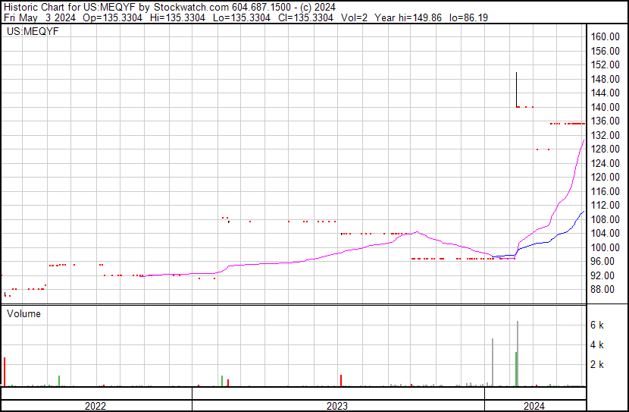Click the red volume bar at 2022 start
This screenshot has height=412, width=629.
[x=4, y=372]
